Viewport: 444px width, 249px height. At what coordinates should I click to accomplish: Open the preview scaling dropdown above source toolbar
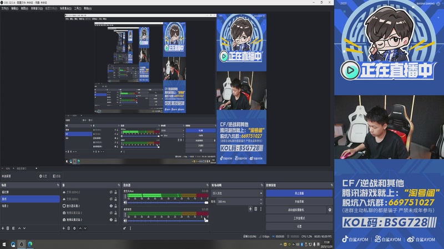(x=36, y=169)
